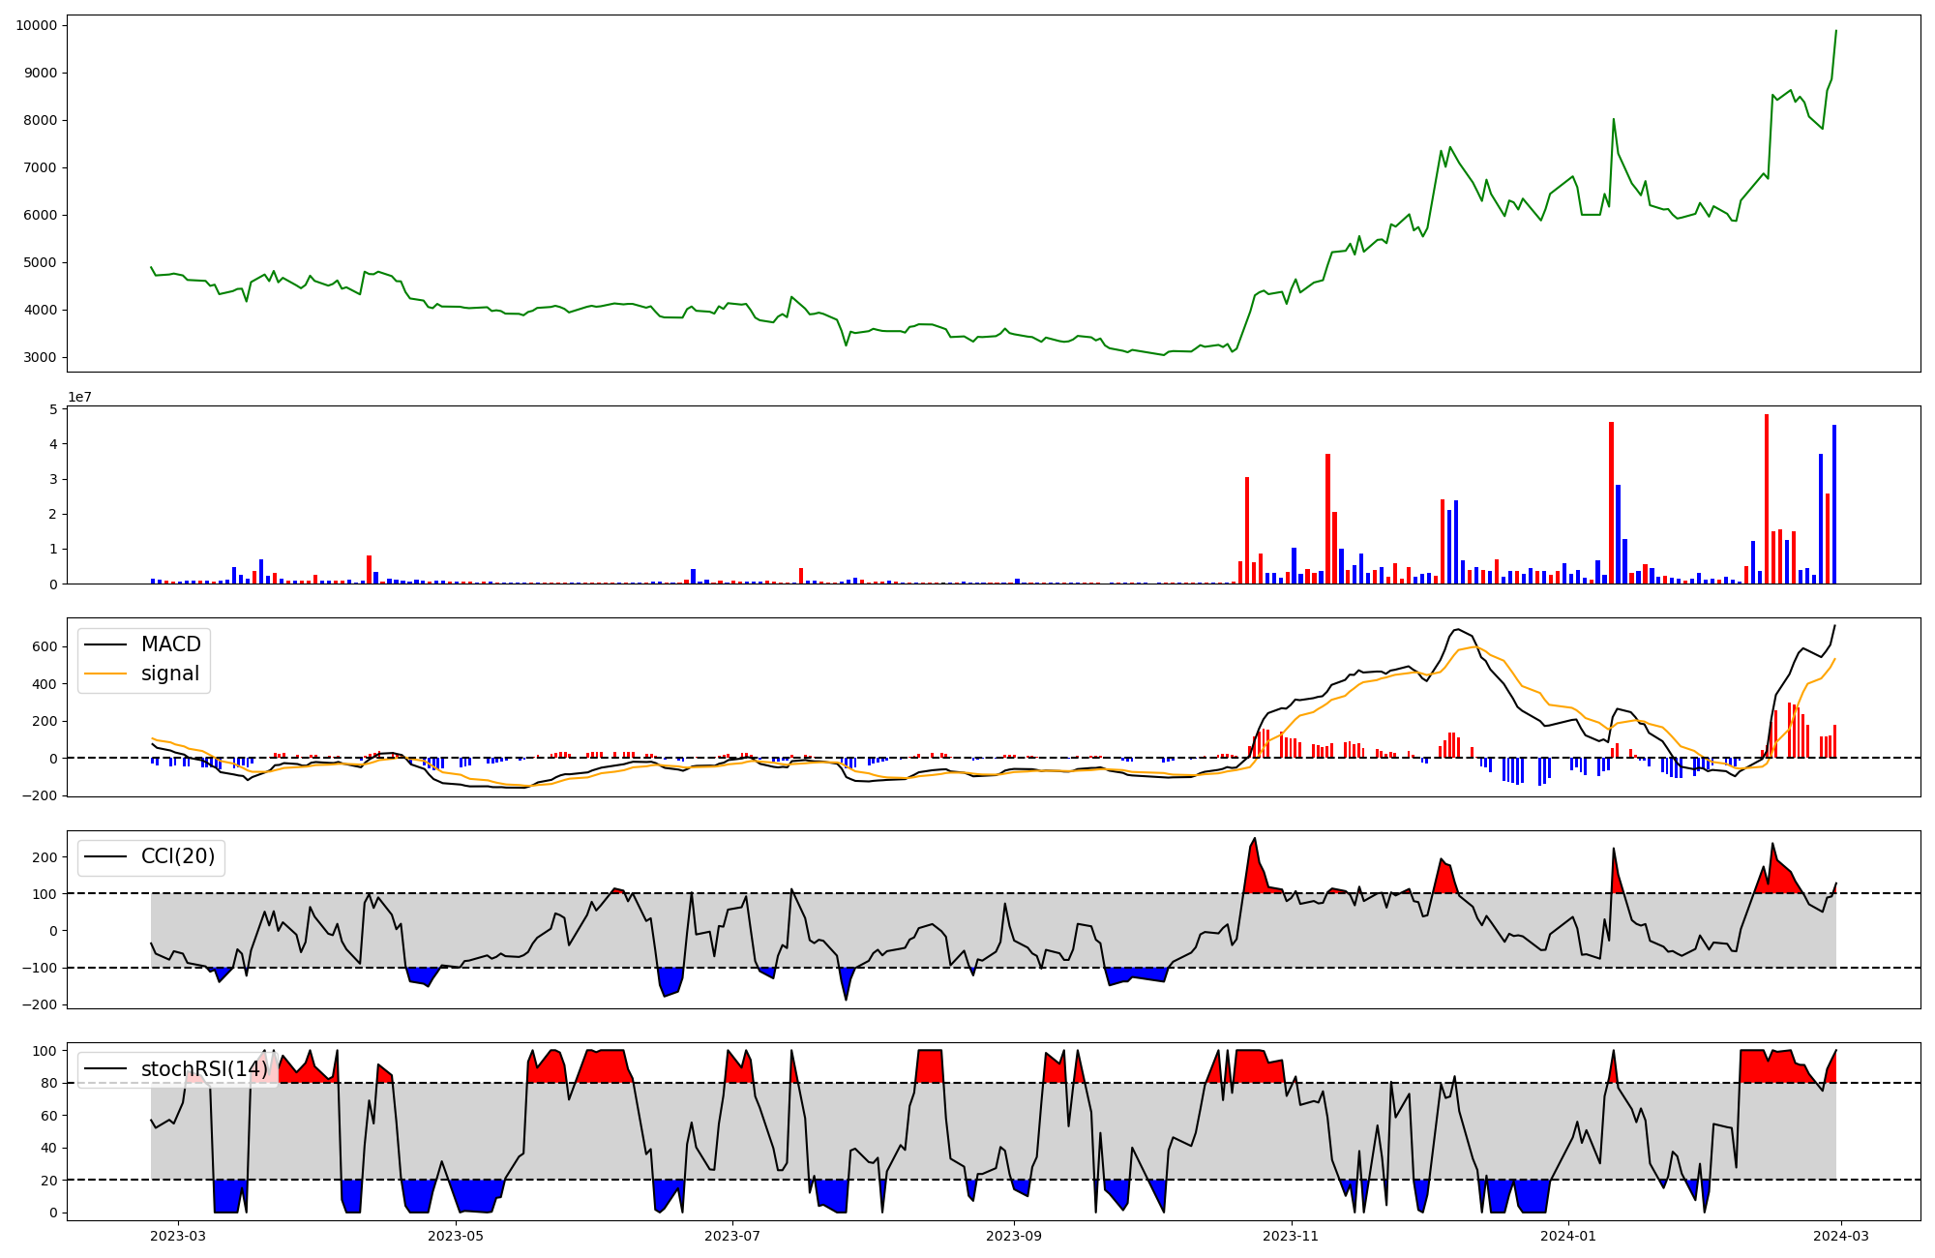The width and height of the screenshot is (1935, 1258).
Task: Click the 10000 price axis tick label
Action: pos(36,25)
